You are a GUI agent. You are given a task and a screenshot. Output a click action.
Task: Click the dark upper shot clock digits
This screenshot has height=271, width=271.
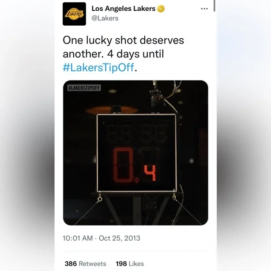(136, 133)
